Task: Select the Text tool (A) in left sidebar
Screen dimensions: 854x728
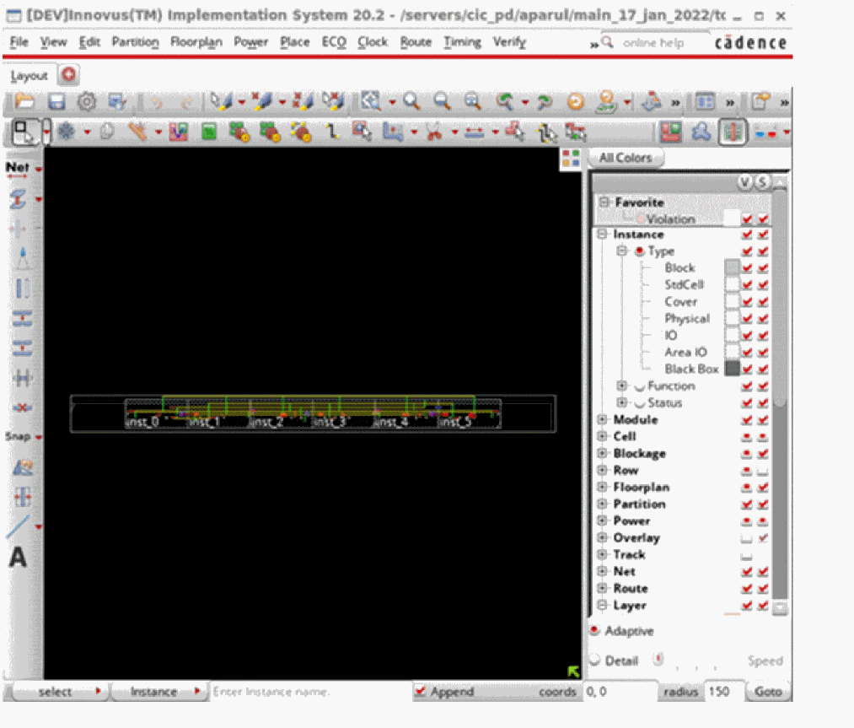Action: pyautogui.click(x=18, y=558)
